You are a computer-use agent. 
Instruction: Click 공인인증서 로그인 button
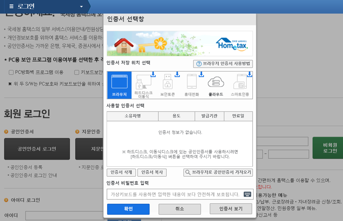click(x=37, y=149)
